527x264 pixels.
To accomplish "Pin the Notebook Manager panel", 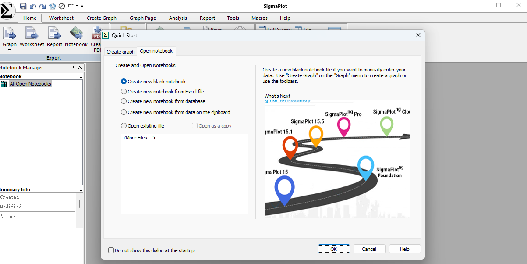I will pyautogui.click(x=73, y=68).
